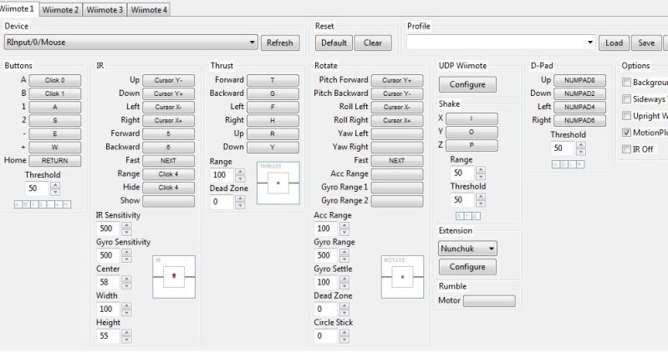Screen dimensions: 668x352
Task: Click the Gyro Settle value field
Action: point(327,282)
